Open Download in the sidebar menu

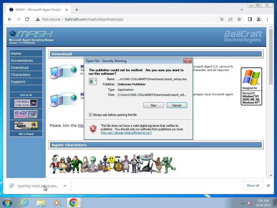[x=26, y=67]
